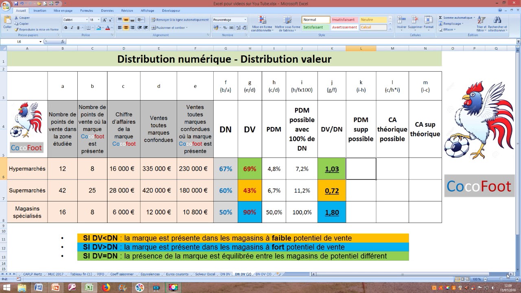521x293 pixels.
Task: Select the DV/DN cell showing 1,03
Action: (332, 169)
